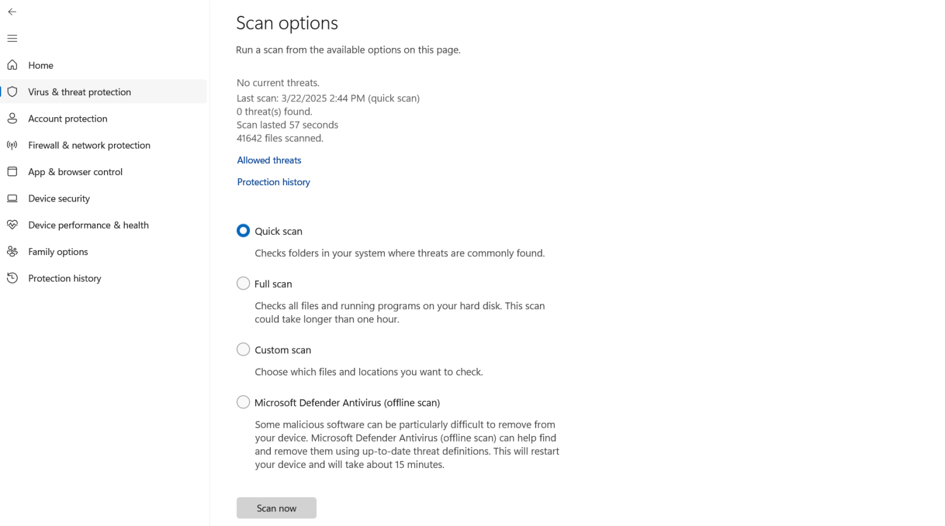This screenshot has height=526, width=945.
Task: Click the Firewall & network protection antenna icon
Action: click(12, 145)
